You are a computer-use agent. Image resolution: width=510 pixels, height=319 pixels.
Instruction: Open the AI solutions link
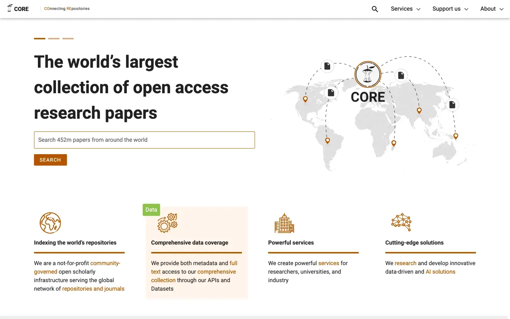point(441,272)
